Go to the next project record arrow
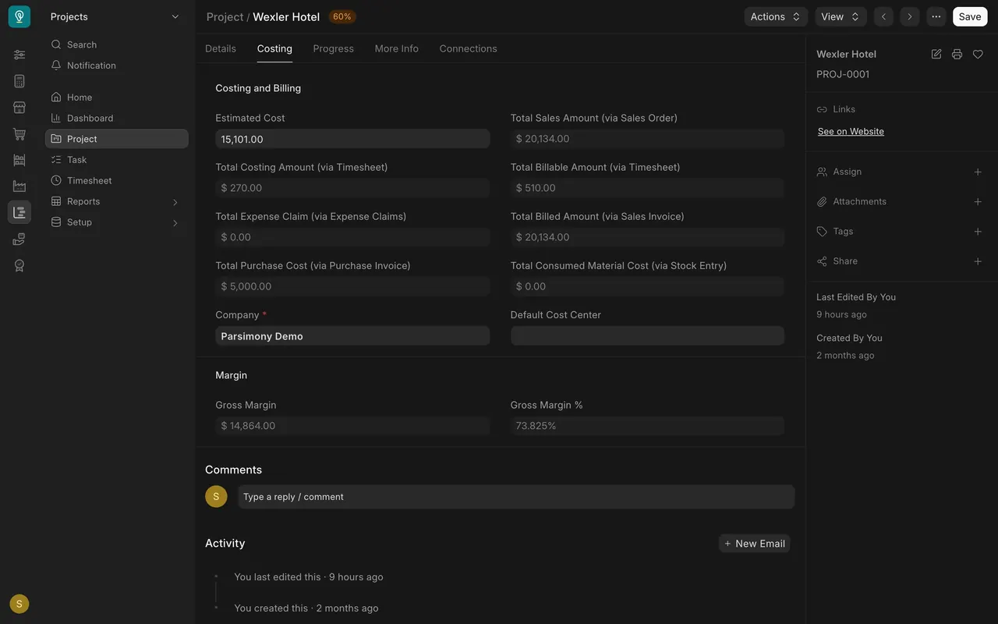 [x=910, y=16]
